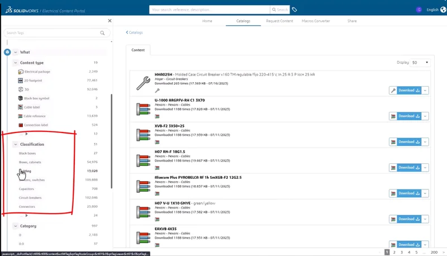Image resolution: width=447 pixels, height=256 pixels.
Task: Click the 3D content type icon
Action: (21, 89)
